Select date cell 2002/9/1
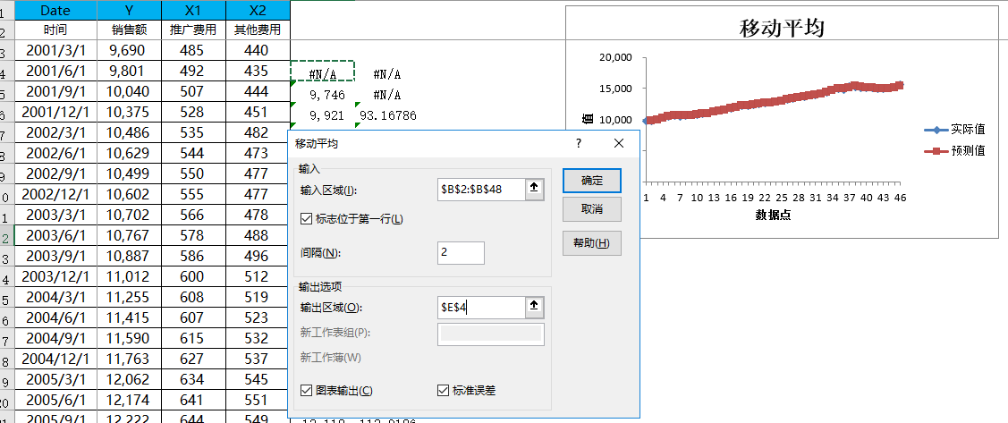Viewport: 1008px width, 423px height. [55, 173]
